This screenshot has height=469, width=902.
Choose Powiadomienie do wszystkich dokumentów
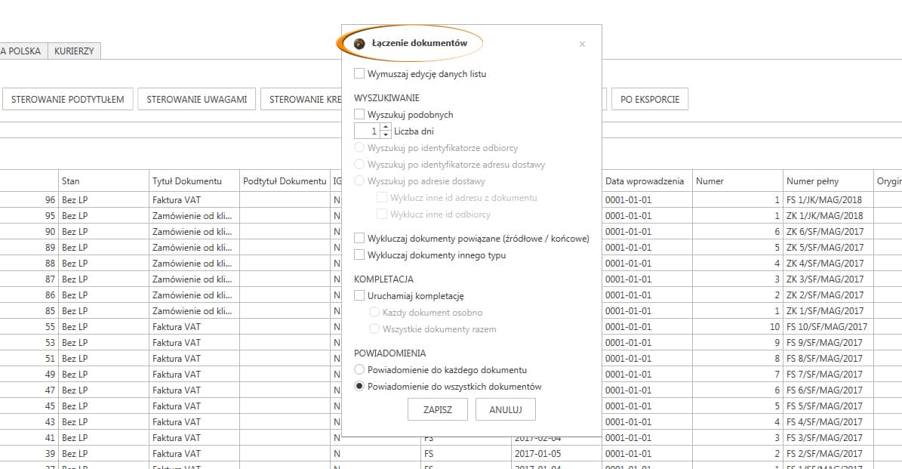tap(359, 386)
